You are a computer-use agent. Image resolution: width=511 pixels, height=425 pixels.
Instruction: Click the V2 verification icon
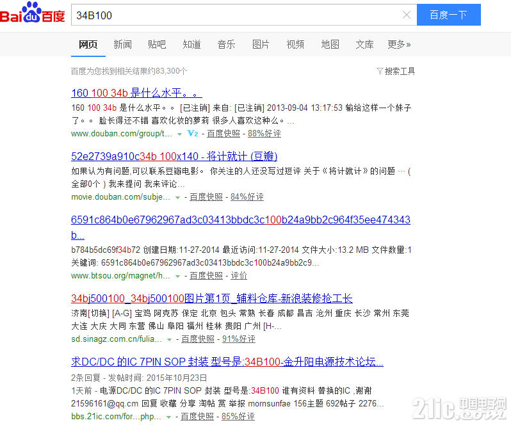(x=193, y=133)
